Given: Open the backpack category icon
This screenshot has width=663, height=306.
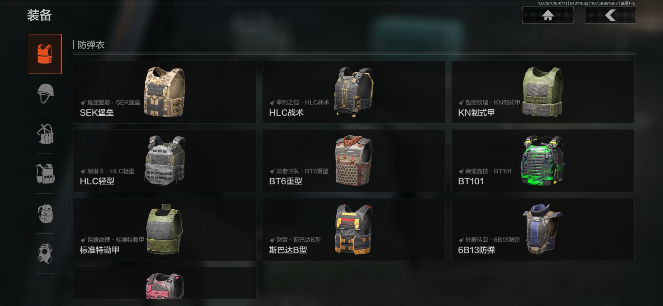Looking at the screenshot, I should click(x=45, y=213).
